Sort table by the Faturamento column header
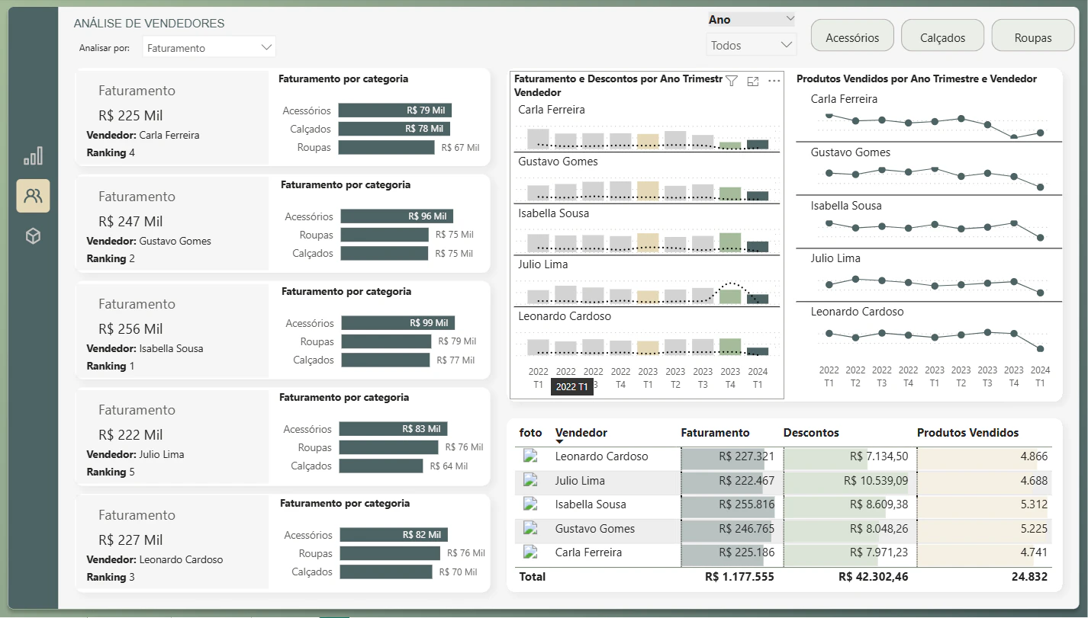 click(x=715, y=433)
